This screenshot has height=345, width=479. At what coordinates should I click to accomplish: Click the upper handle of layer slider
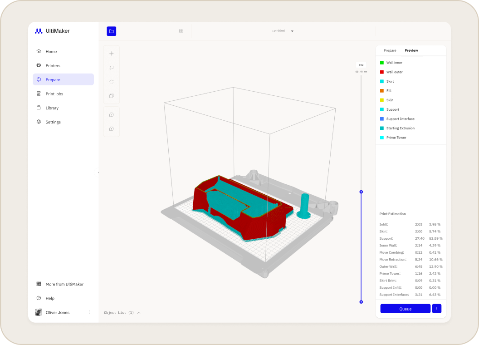tap(361, 192)
